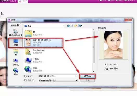Click the 尺寸: 423 × 617 text

[111, 64]
